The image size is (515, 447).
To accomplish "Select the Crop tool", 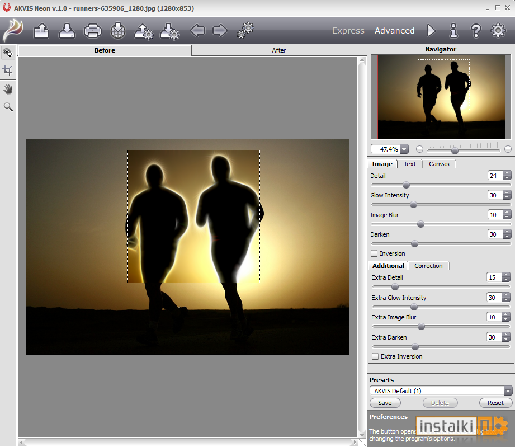I will click(x=8, y=70).
